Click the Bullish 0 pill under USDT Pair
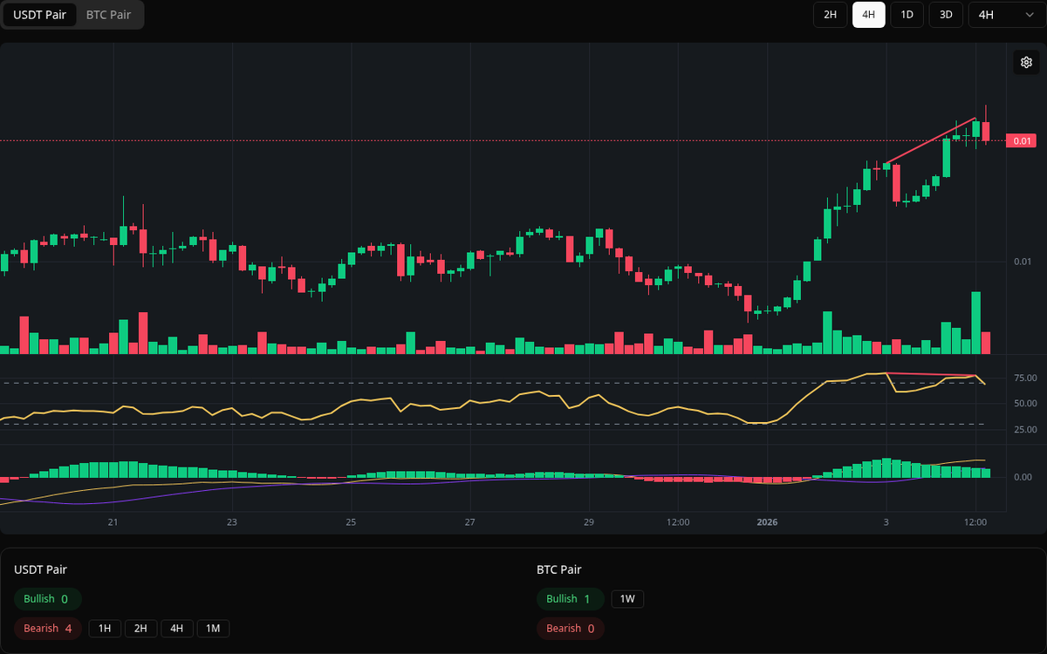 [x=47, y=599]
